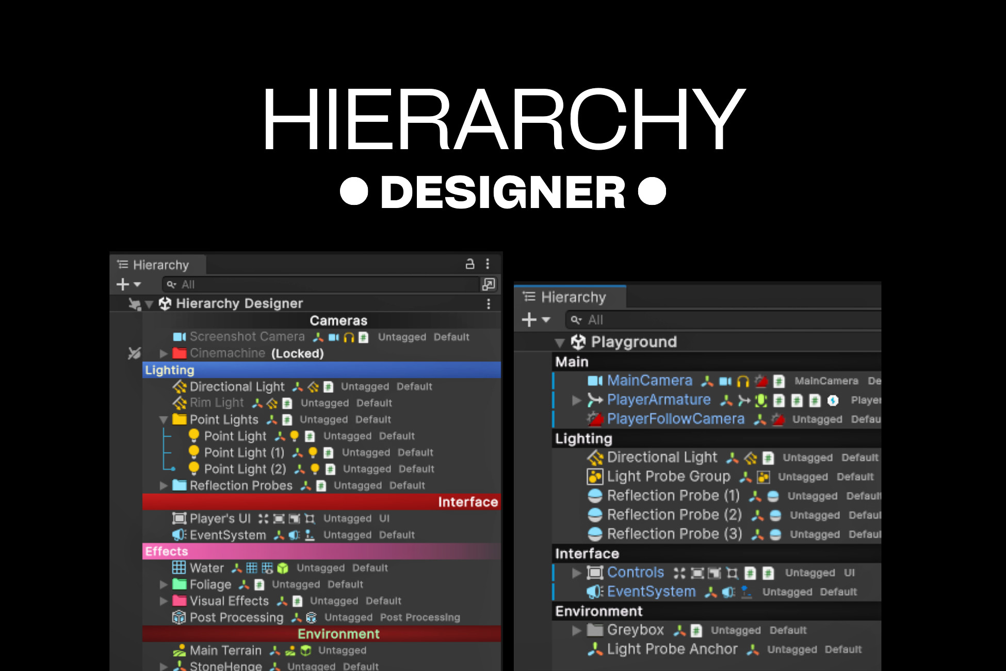Click the Player's UI canvas icon
This screenshot has height=671, width=1006.
pyautogui.click(x=179, y=518)
